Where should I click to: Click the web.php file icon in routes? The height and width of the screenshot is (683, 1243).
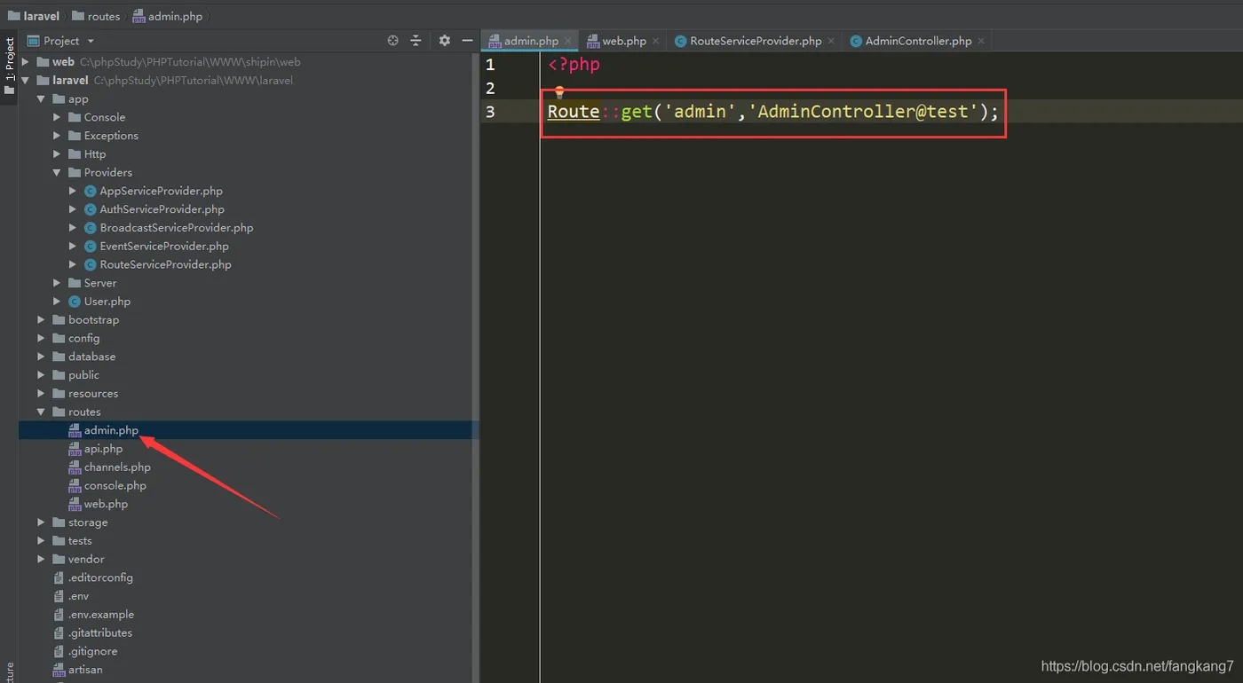click(x=75, y=504)
